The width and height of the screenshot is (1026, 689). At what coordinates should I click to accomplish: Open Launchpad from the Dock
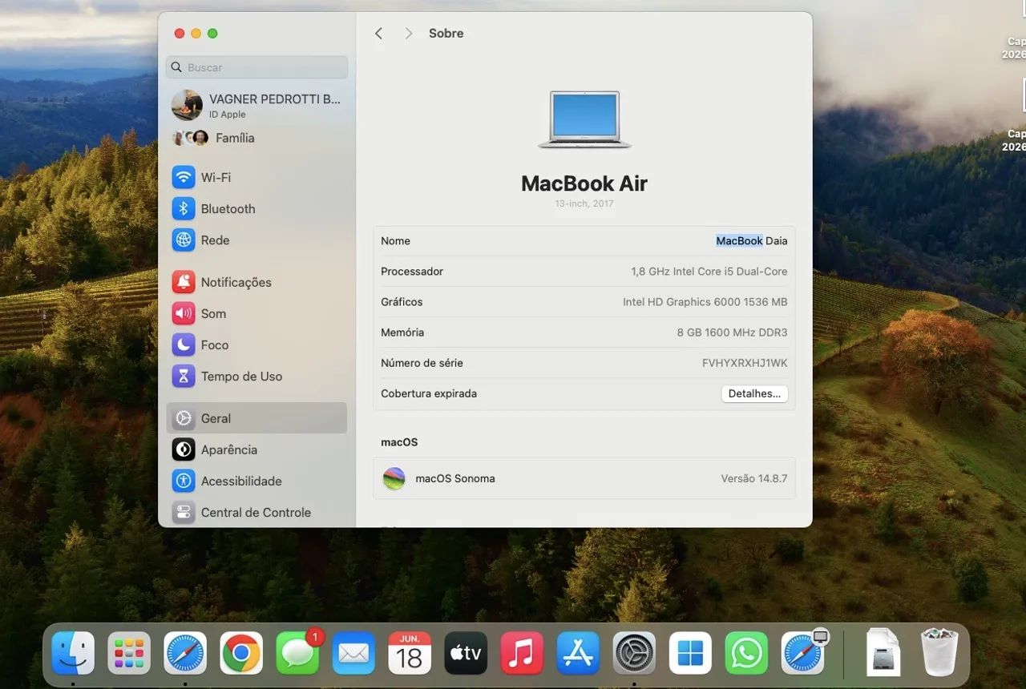pyautogui.click(x=129, y=653)
